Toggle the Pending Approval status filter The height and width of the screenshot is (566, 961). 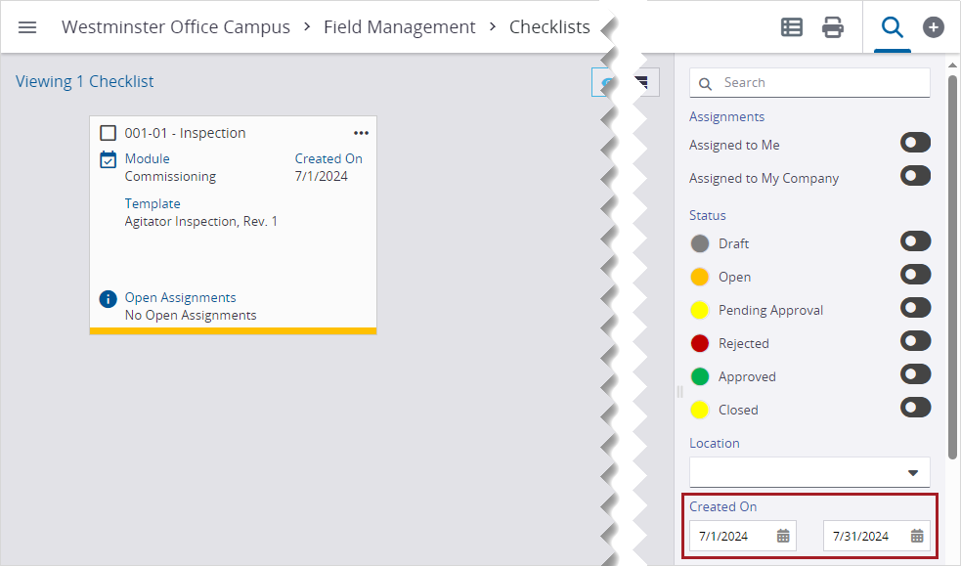pos(915,308)
